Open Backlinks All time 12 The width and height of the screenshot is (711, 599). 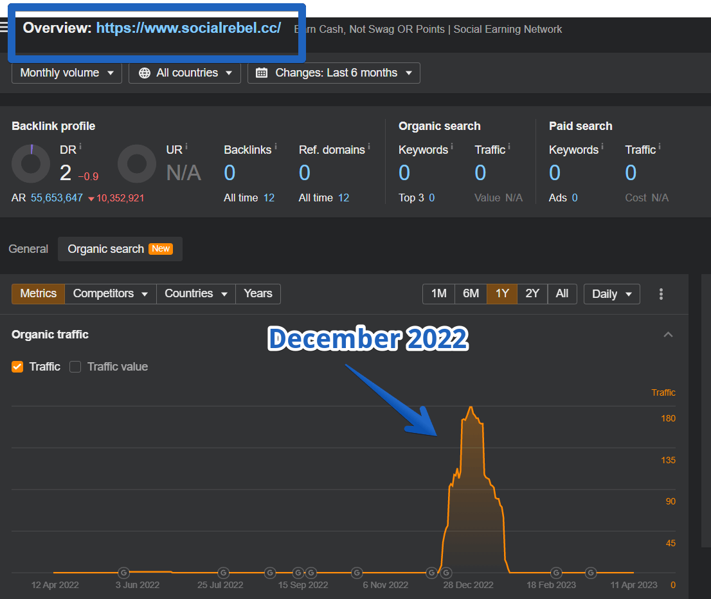(269, 198)
